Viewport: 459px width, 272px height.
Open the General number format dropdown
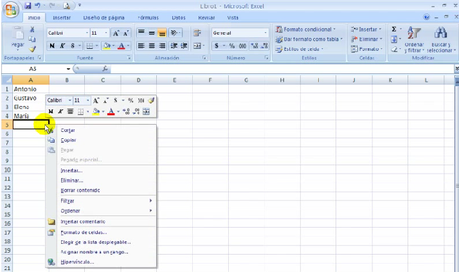(266, 33)
